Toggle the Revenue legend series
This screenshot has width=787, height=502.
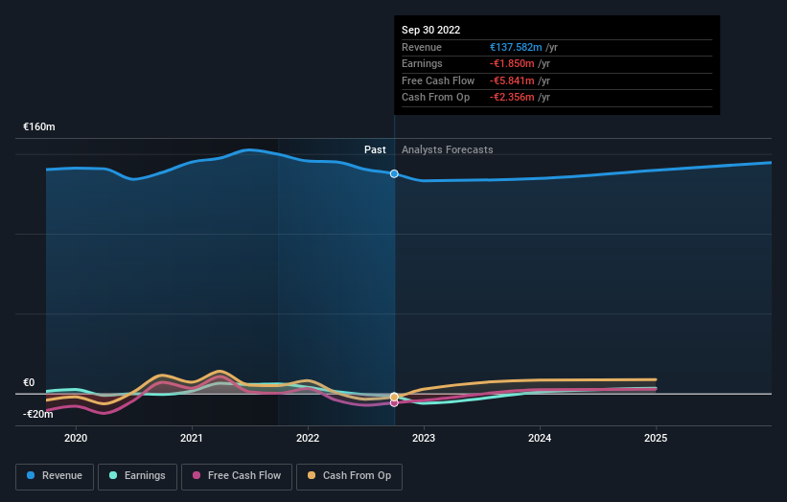coord(55,476)
